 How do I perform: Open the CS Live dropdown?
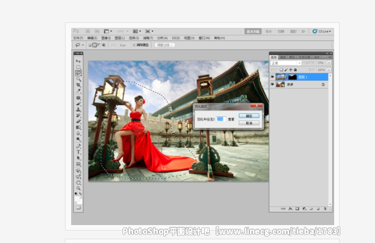[322, 32]
